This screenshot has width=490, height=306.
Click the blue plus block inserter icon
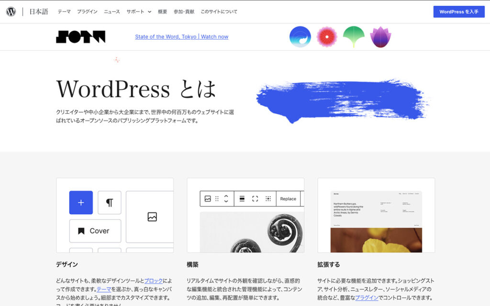(81, 202)
